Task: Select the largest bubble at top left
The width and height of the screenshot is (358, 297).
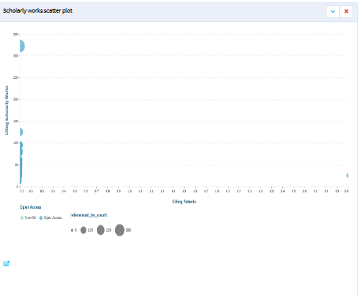Action: 22,46
